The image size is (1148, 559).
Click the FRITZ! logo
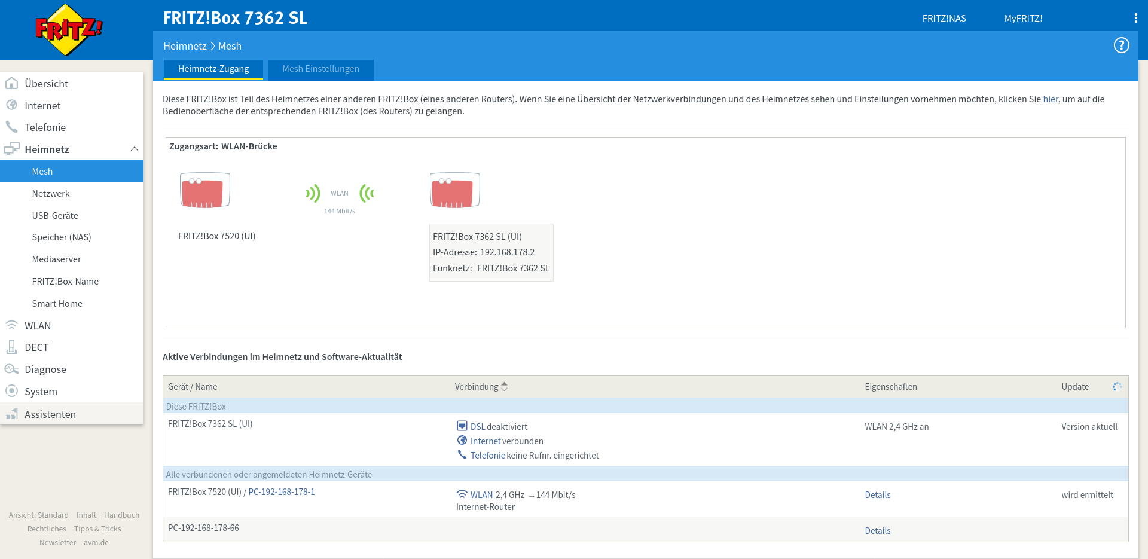(69, 30)
